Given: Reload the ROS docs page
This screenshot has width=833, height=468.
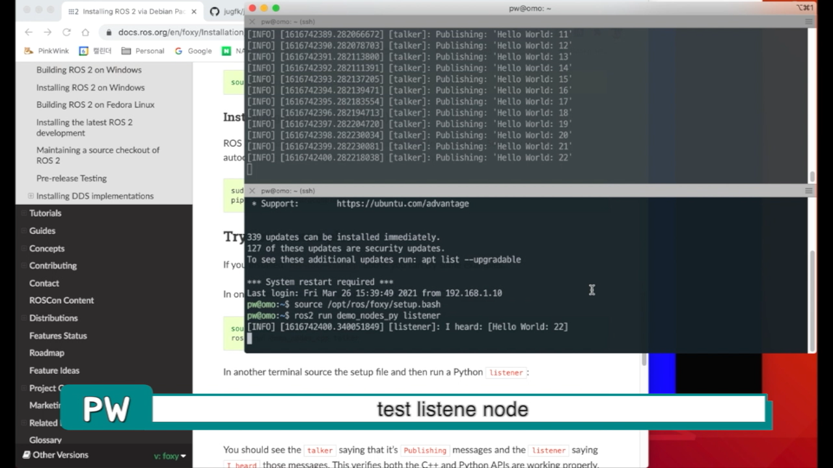Looking at the screenshot, I should pyautogui.click(x=66, y=32).
